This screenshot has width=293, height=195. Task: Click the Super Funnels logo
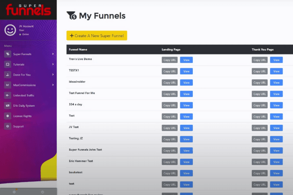click(28, 10)
